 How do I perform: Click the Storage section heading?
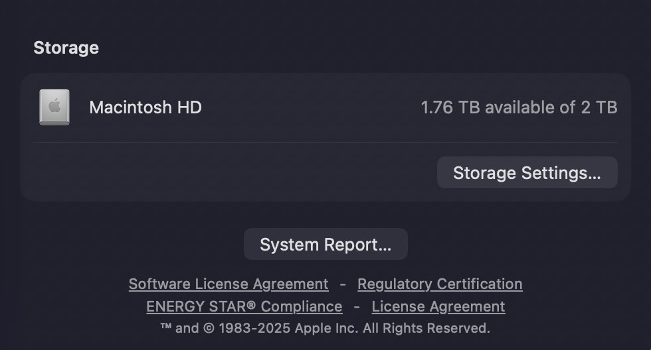click(x=66, y=48)
